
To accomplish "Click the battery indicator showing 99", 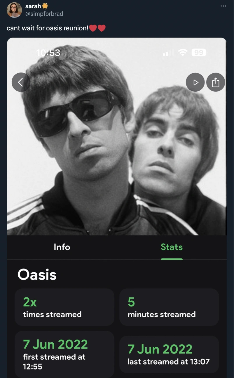I will point(199,53).
